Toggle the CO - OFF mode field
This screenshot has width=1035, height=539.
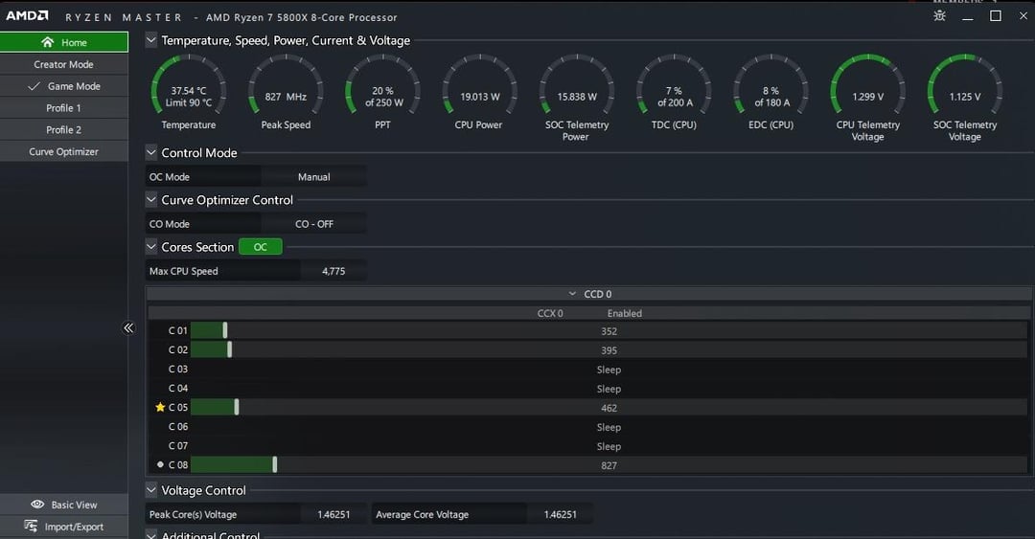tap(314, 224)
